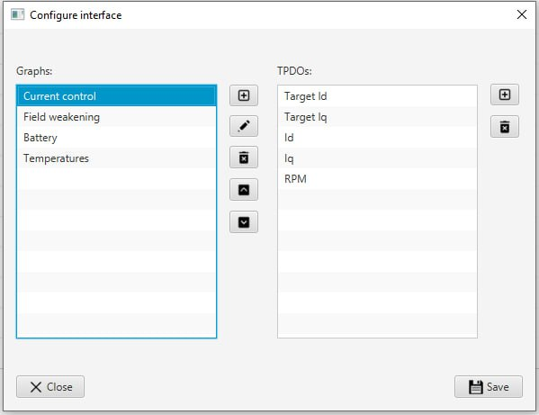Select the Battery graph entry
Image resolution: width=539 pixels, height=415 pixels.
pos(117,138)
